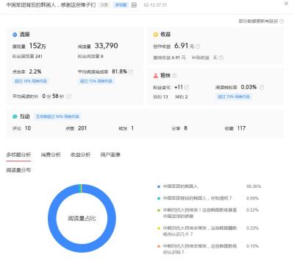The image size is (294, 266).
Task: Click the 掉粉 2 text
Action: coord(182,97)
